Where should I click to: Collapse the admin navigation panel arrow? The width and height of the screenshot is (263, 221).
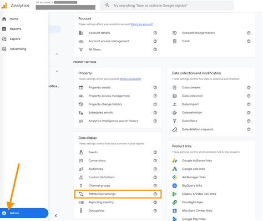click(56, 215)
